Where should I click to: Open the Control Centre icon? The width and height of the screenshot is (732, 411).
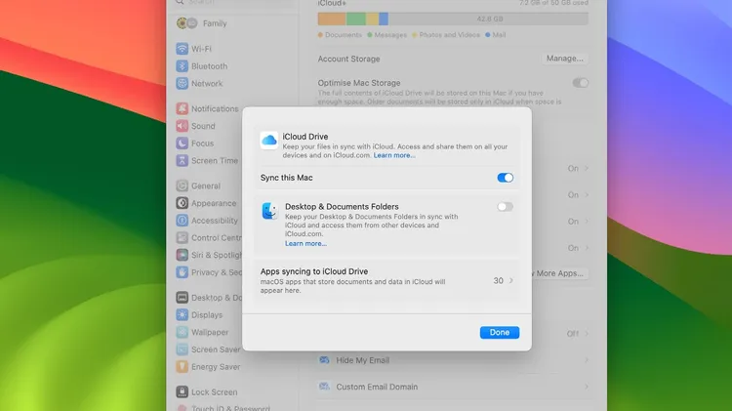[x=183, y=237]
